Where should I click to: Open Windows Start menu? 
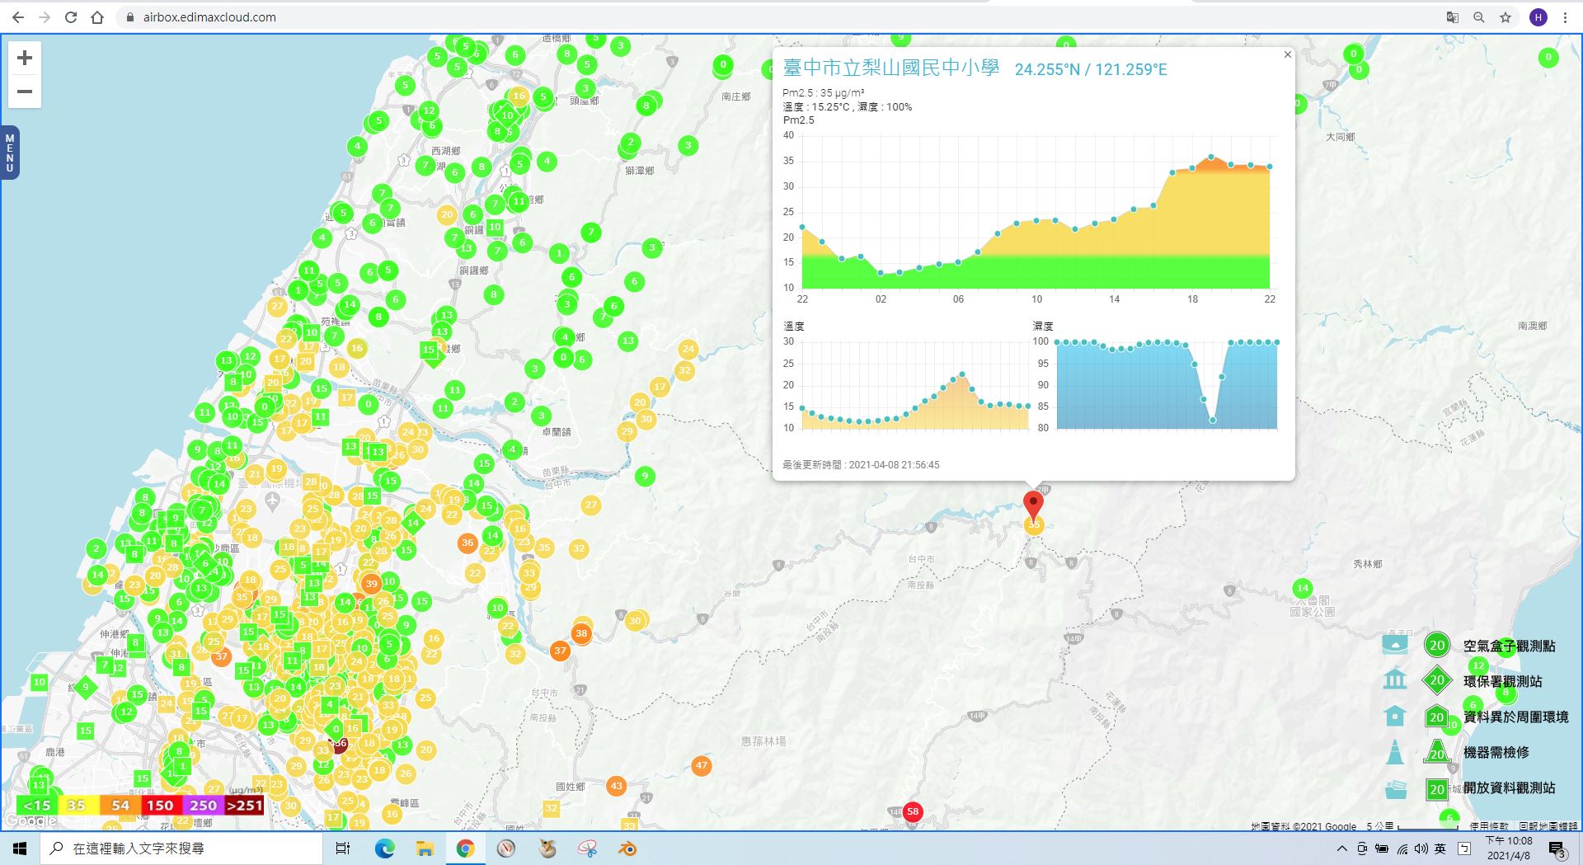pos(20,849)
